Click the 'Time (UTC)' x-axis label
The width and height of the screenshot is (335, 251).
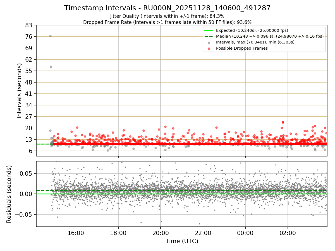click(182, 241)
